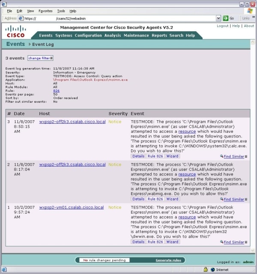Click the "No rule changes pending" status
Screen dimensions: 257x274
[x=105, y=260]
